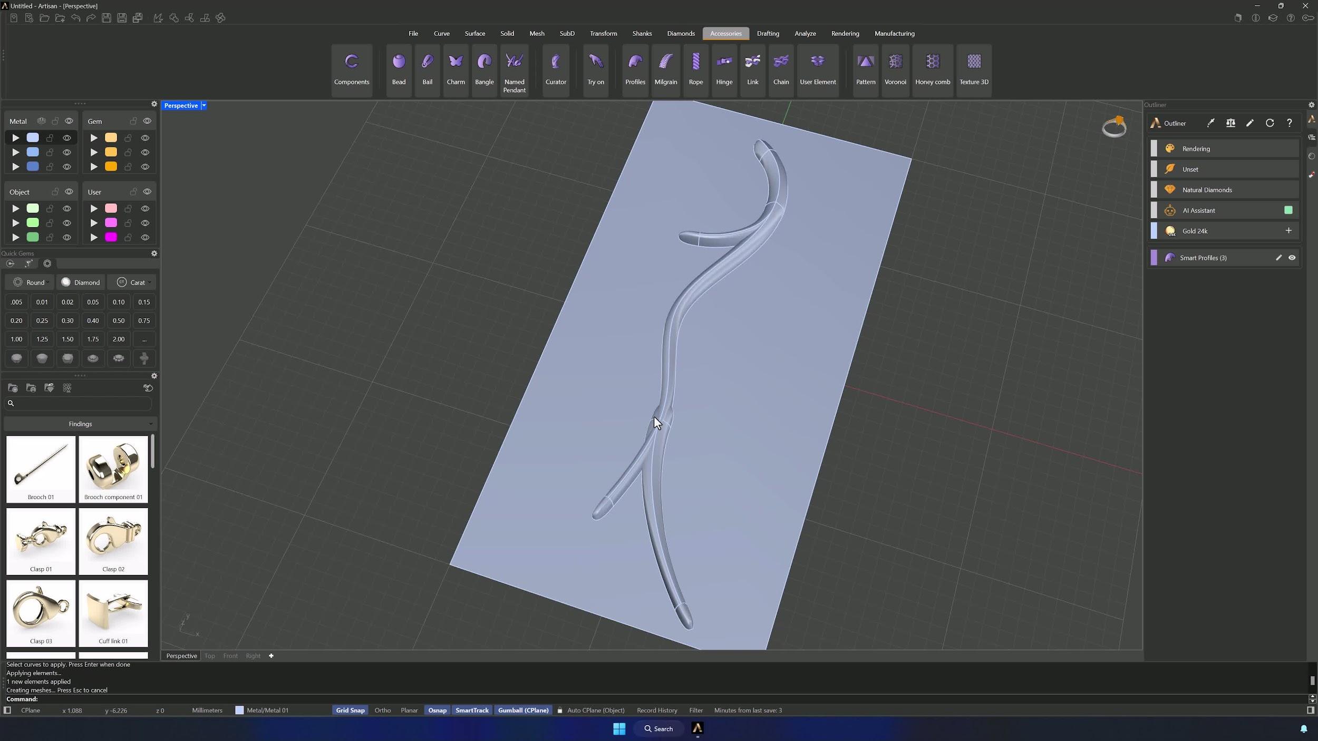Click the Outliner help question mark
This screenshot has width=1318, height=741.
coord(1289,123)
